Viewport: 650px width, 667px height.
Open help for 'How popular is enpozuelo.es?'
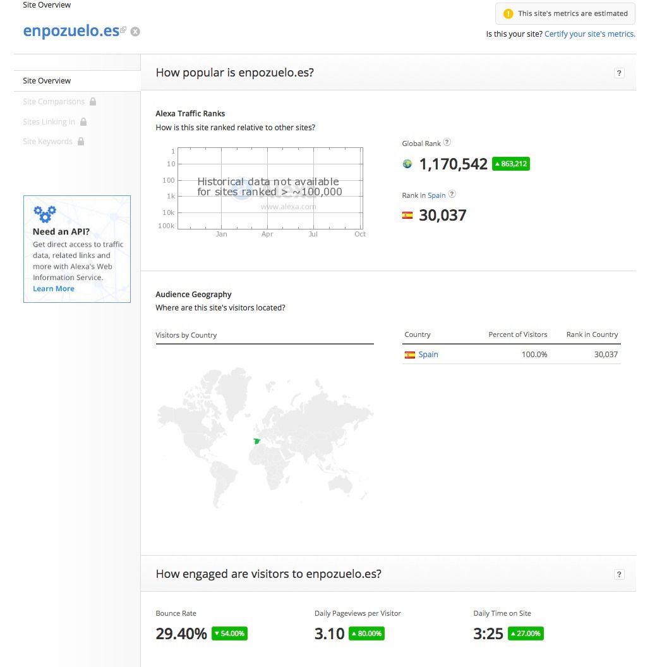(619, 73)
